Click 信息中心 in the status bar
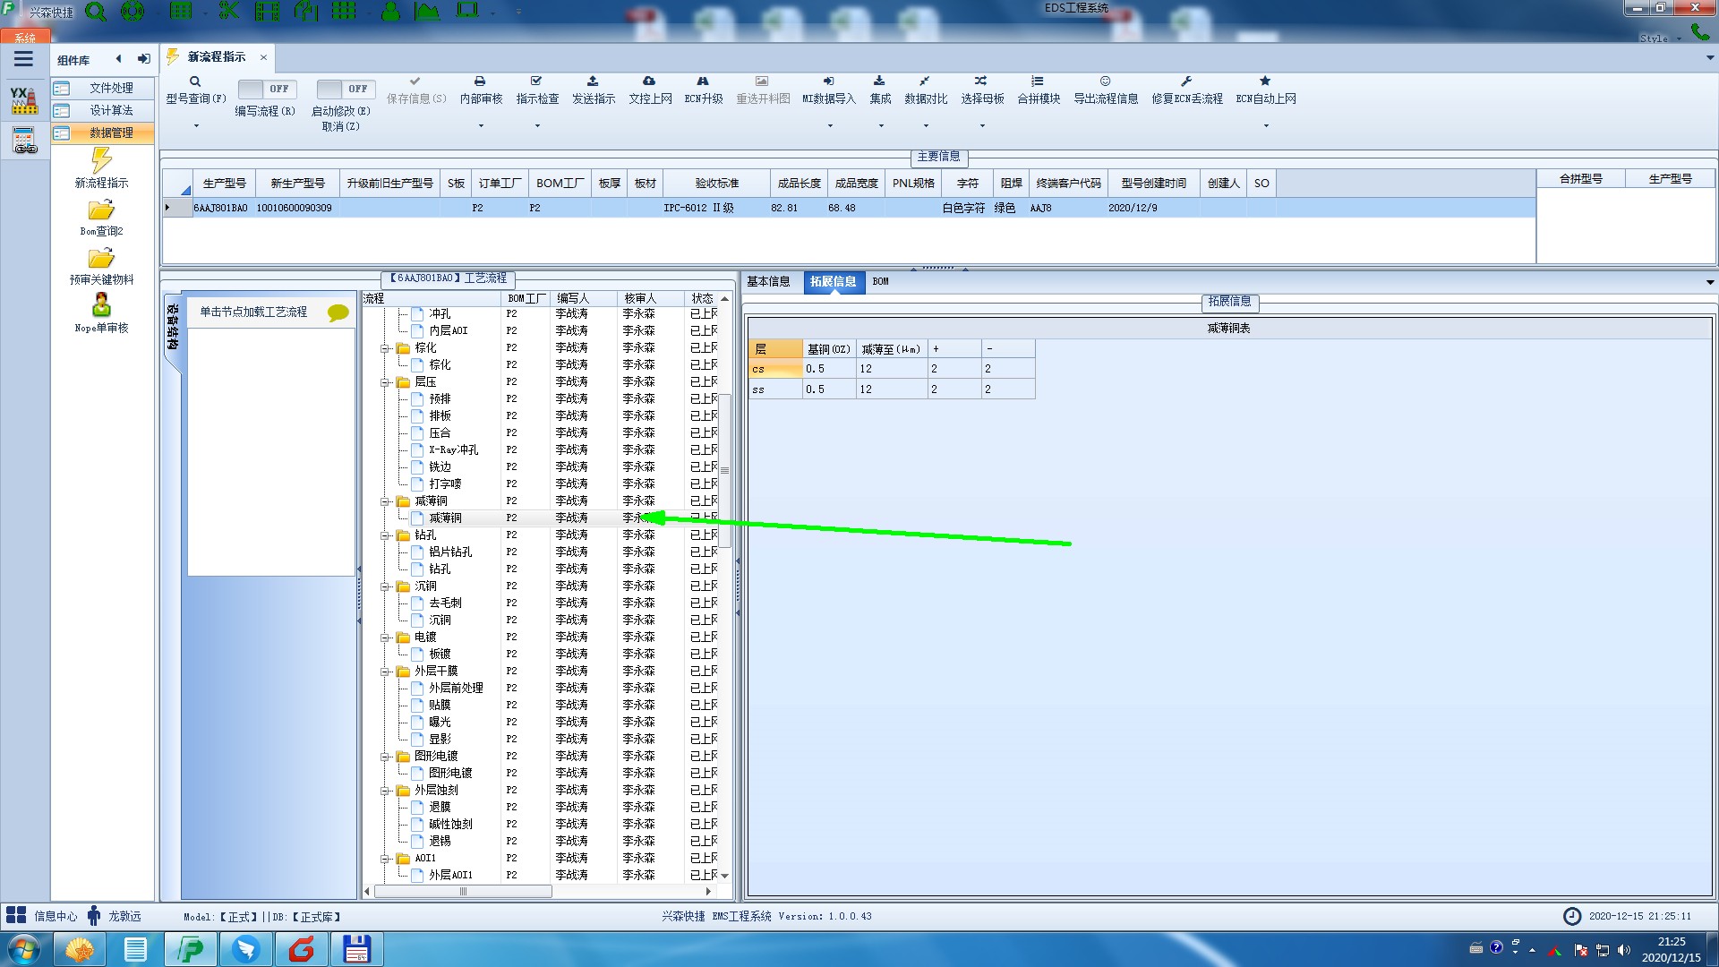Image resolution: width=1719 pixels, height=967 pixels. click(55, 916)
